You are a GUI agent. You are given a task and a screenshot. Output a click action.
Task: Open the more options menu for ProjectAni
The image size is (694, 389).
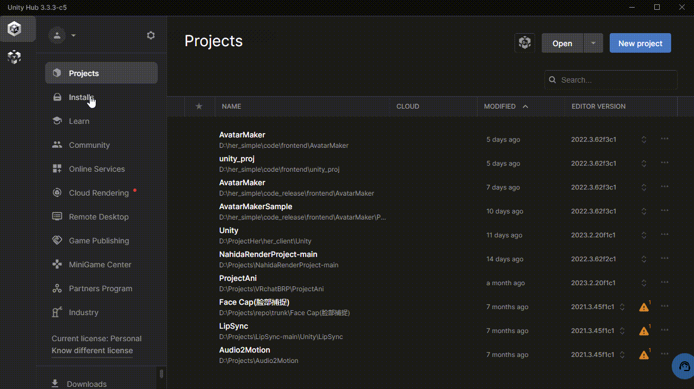click(664, 283)
